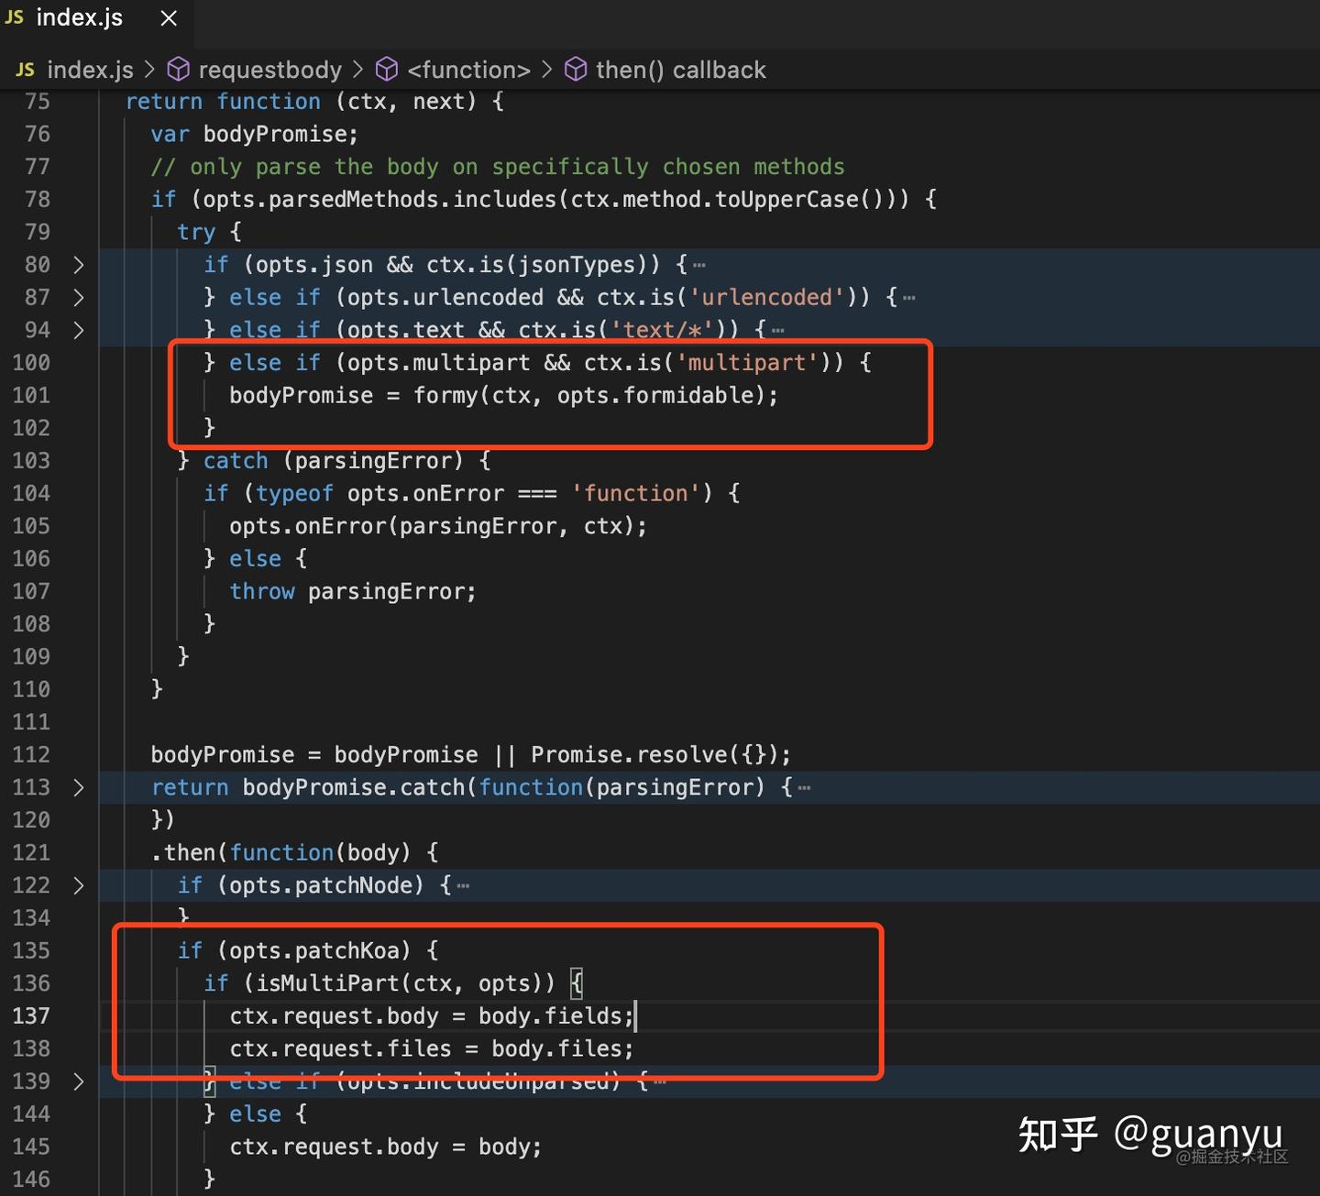Screen dimensions: 1320x1196
Task: Click the requestbody cube symbol icon
Action: tap(179, 70)
